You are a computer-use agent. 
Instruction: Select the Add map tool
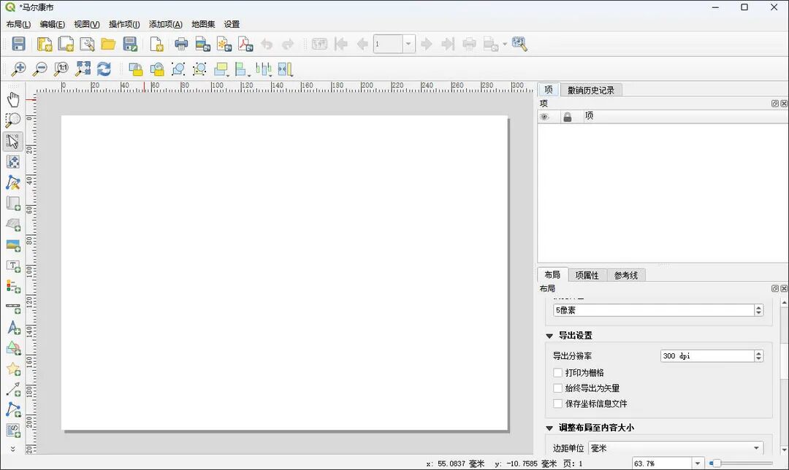[x=13, y=203]
